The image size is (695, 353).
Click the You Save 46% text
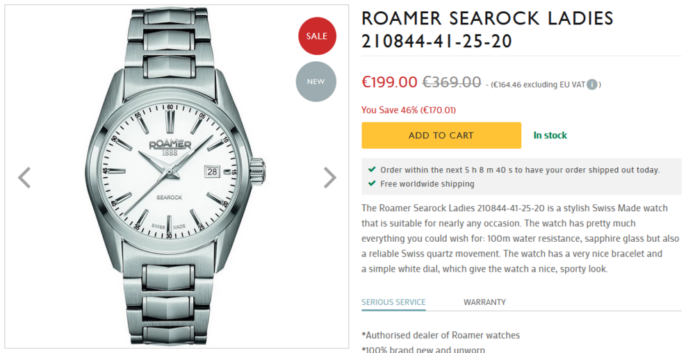point(409,110)
